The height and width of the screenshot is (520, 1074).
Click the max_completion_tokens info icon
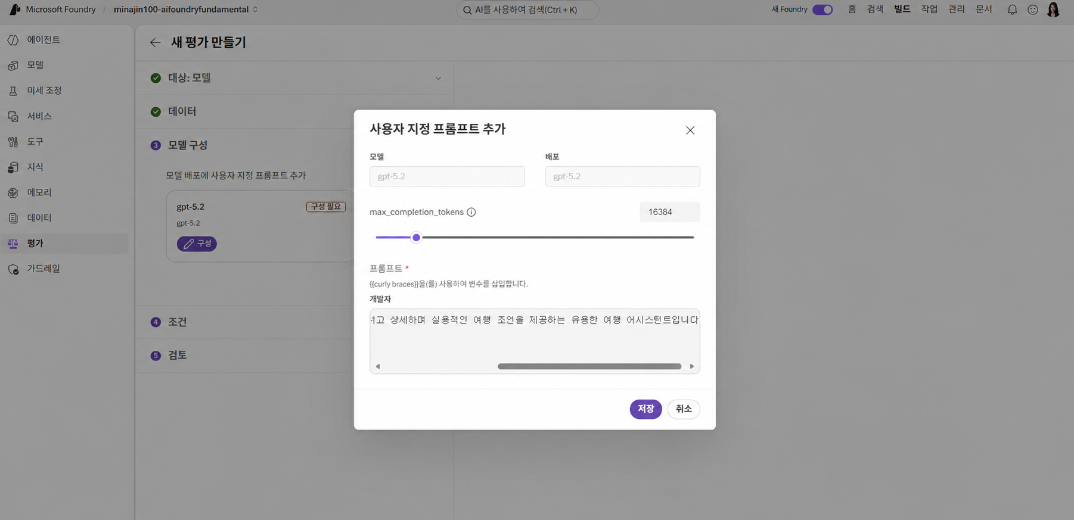471,212
